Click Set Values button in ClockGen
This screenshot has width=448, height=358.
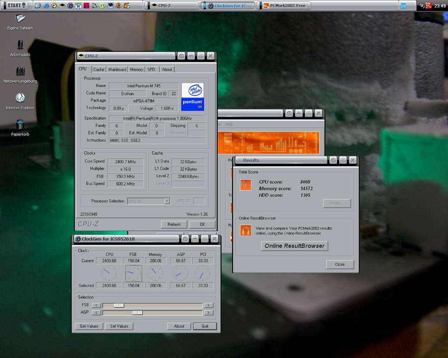[x=119, y=326]
